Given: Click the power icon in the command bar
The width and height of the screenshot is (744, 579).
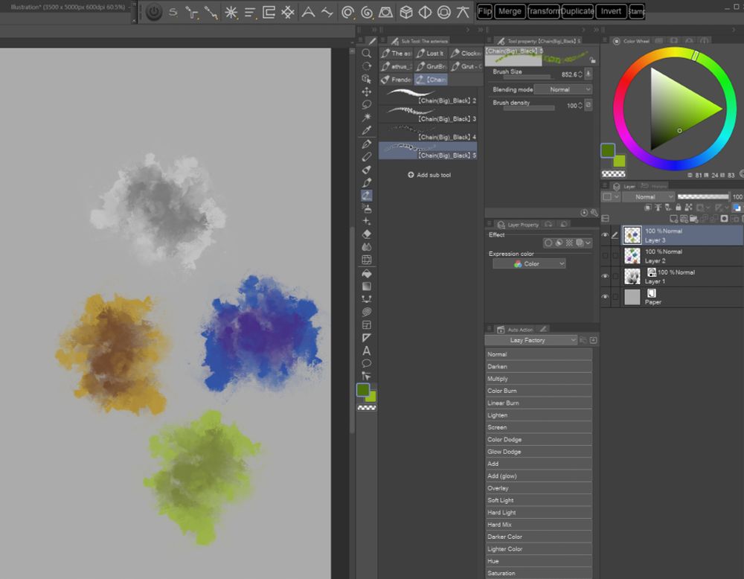Looking at the screenshot, I should pyautogui.click(x=154, y=12).
